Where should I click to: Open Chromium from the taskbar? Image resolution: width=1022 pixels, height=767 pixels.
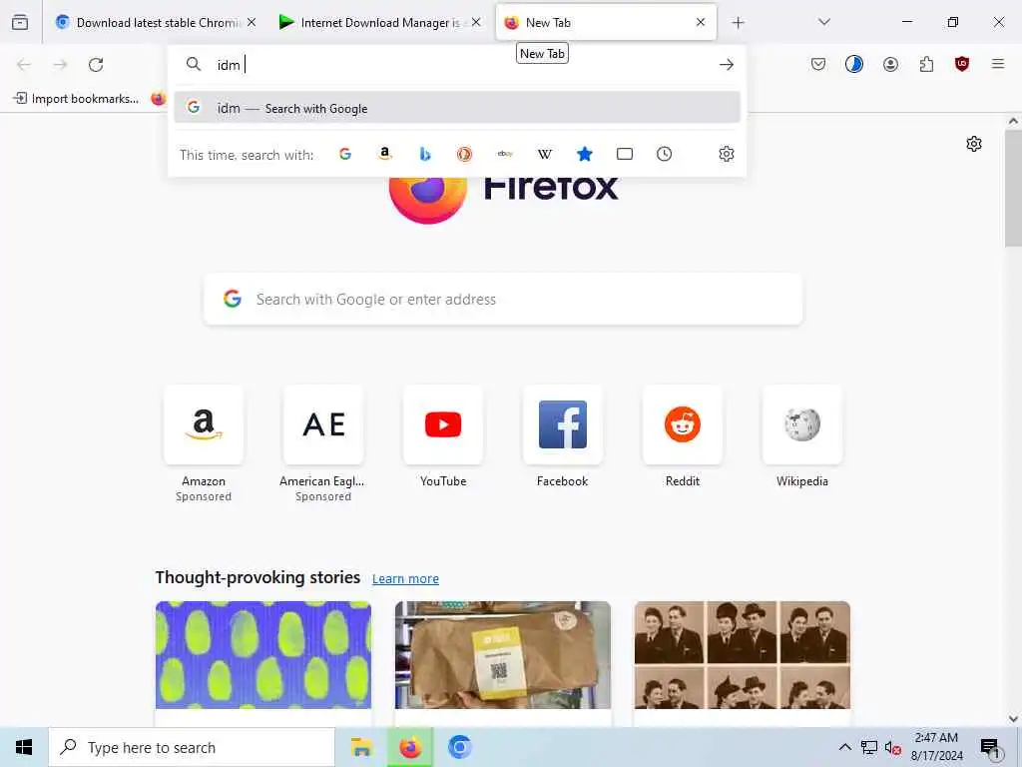coord(459,747)
